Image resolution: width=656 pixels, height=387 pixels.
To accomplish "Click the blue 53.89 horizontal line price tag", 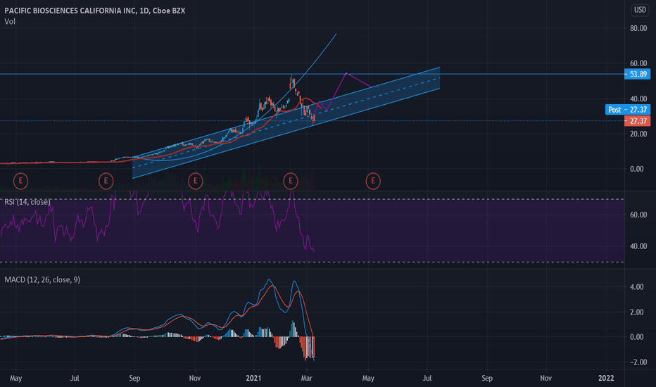I will [x=637, y=74].
